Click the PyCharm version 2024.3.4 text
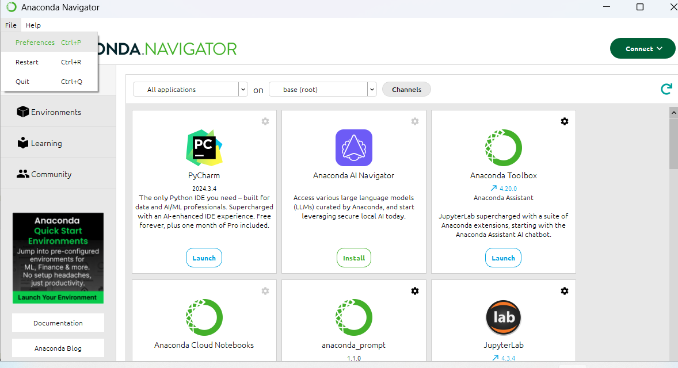This screenshot has height=368, width=678. [204, 189]
